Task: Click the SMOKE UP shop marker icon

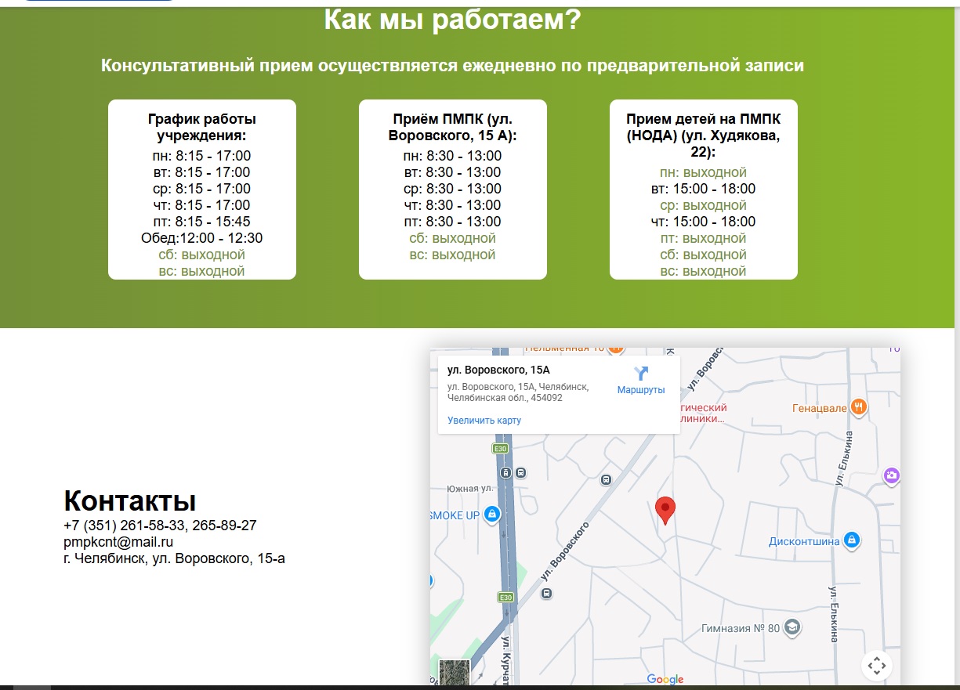Action: pyautogui.click(x=492, y=515)
